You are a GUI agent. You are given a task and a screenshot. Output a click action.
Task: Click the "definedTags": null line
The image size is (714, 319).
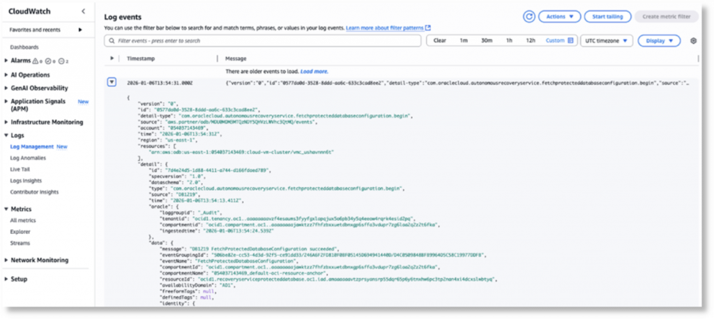tap(186, 297)
